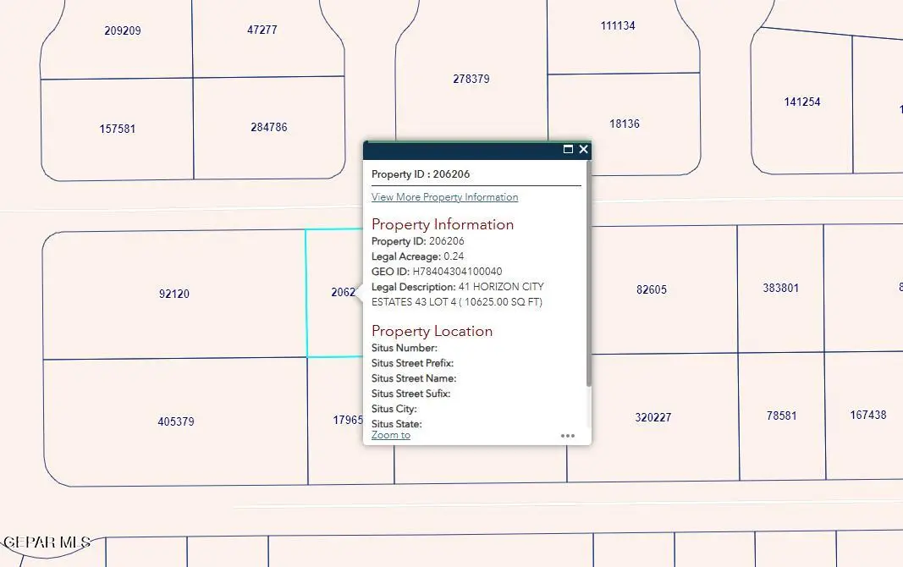Select parcel 111134 on the map
Image resolution: width=903 pixels, height=567 pixels.
pyautogui.click(x=617, y=25)
